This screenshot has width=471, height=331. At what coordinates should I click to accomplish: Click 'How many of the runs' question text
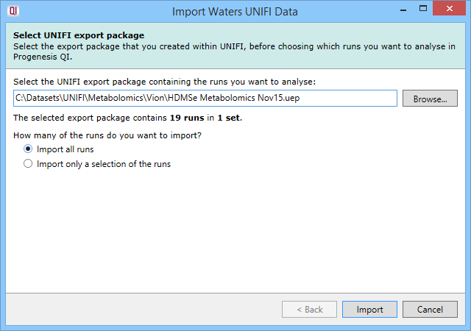tap(107, 135)
